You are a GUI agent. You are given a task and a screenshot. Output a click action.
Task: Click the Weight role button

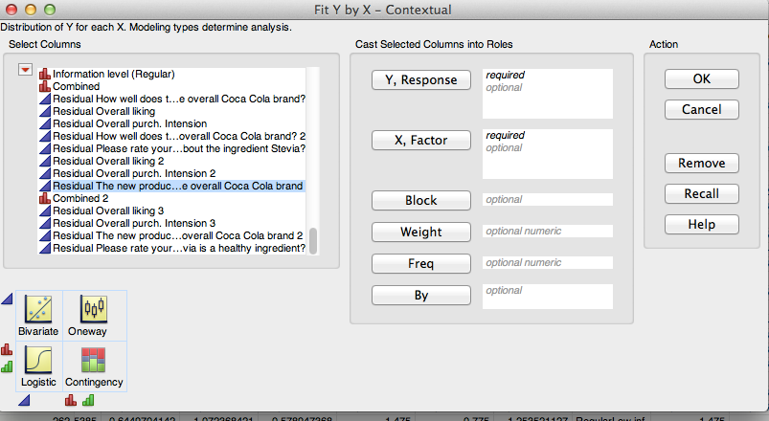(x=420, y=232)
